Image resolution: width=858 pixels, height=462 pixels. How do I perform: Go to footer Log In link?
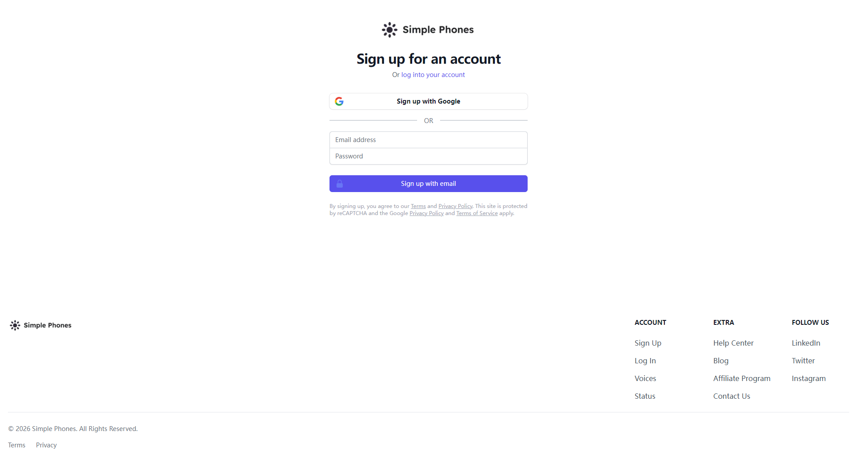click(645, 361)
